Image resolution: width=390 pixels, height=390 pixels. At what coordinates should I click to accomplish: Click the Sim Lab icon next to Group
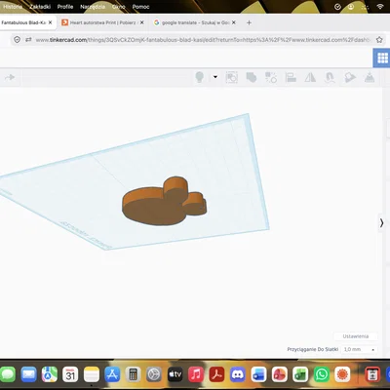point(231,77)
